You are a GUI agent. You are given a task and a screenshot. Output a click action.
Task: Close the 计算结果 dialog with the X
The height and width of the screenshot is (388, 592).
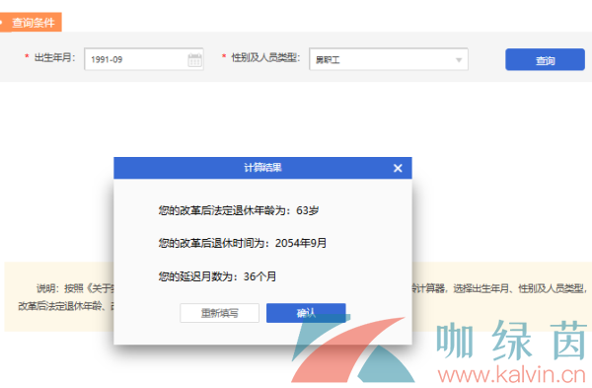click(x=398, y=168)
